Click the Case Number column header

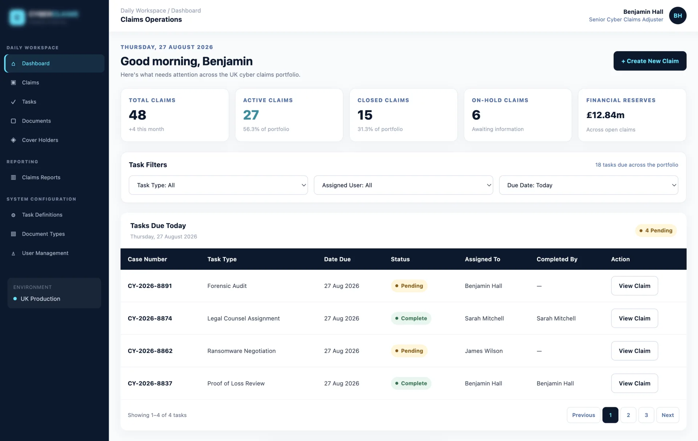click(147, 259)
